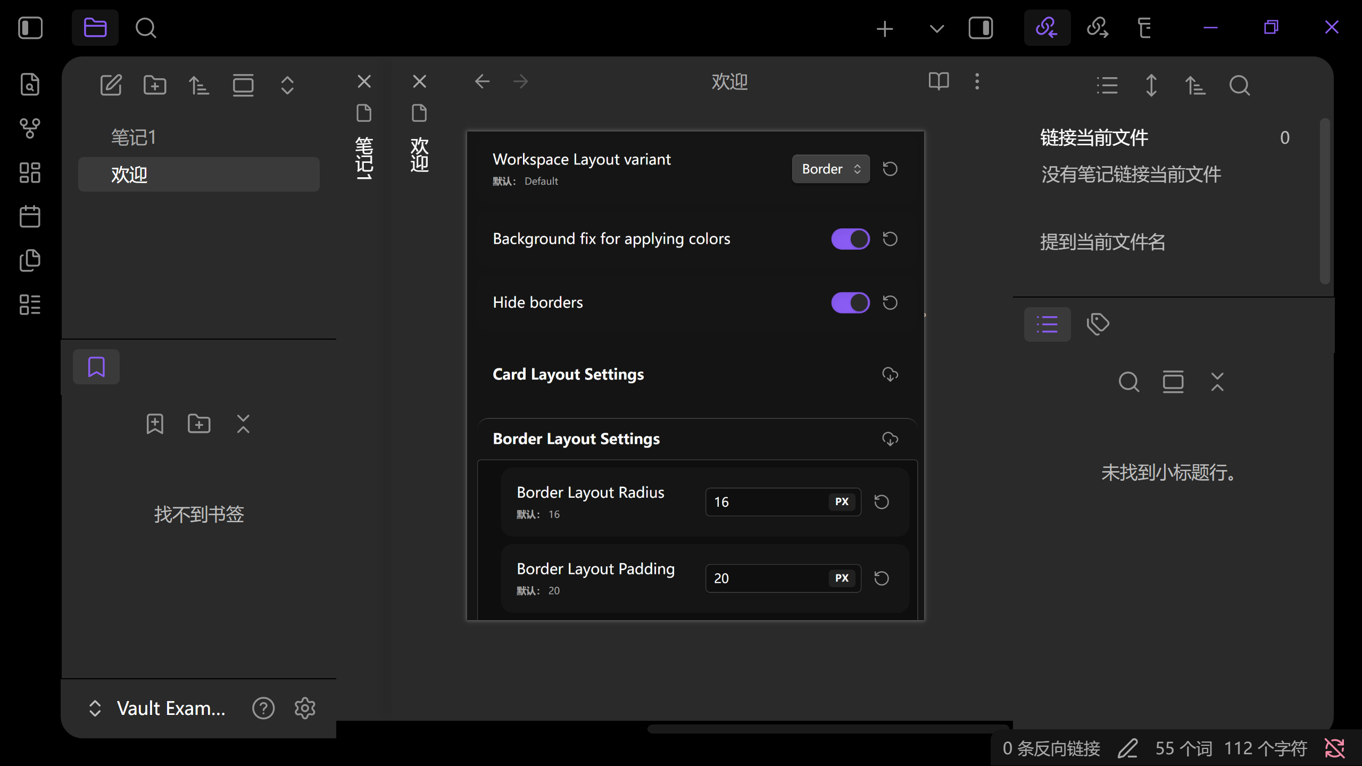Open vault settings gear icon
Screen dimensions: 1362x766
tap(305, 708)
